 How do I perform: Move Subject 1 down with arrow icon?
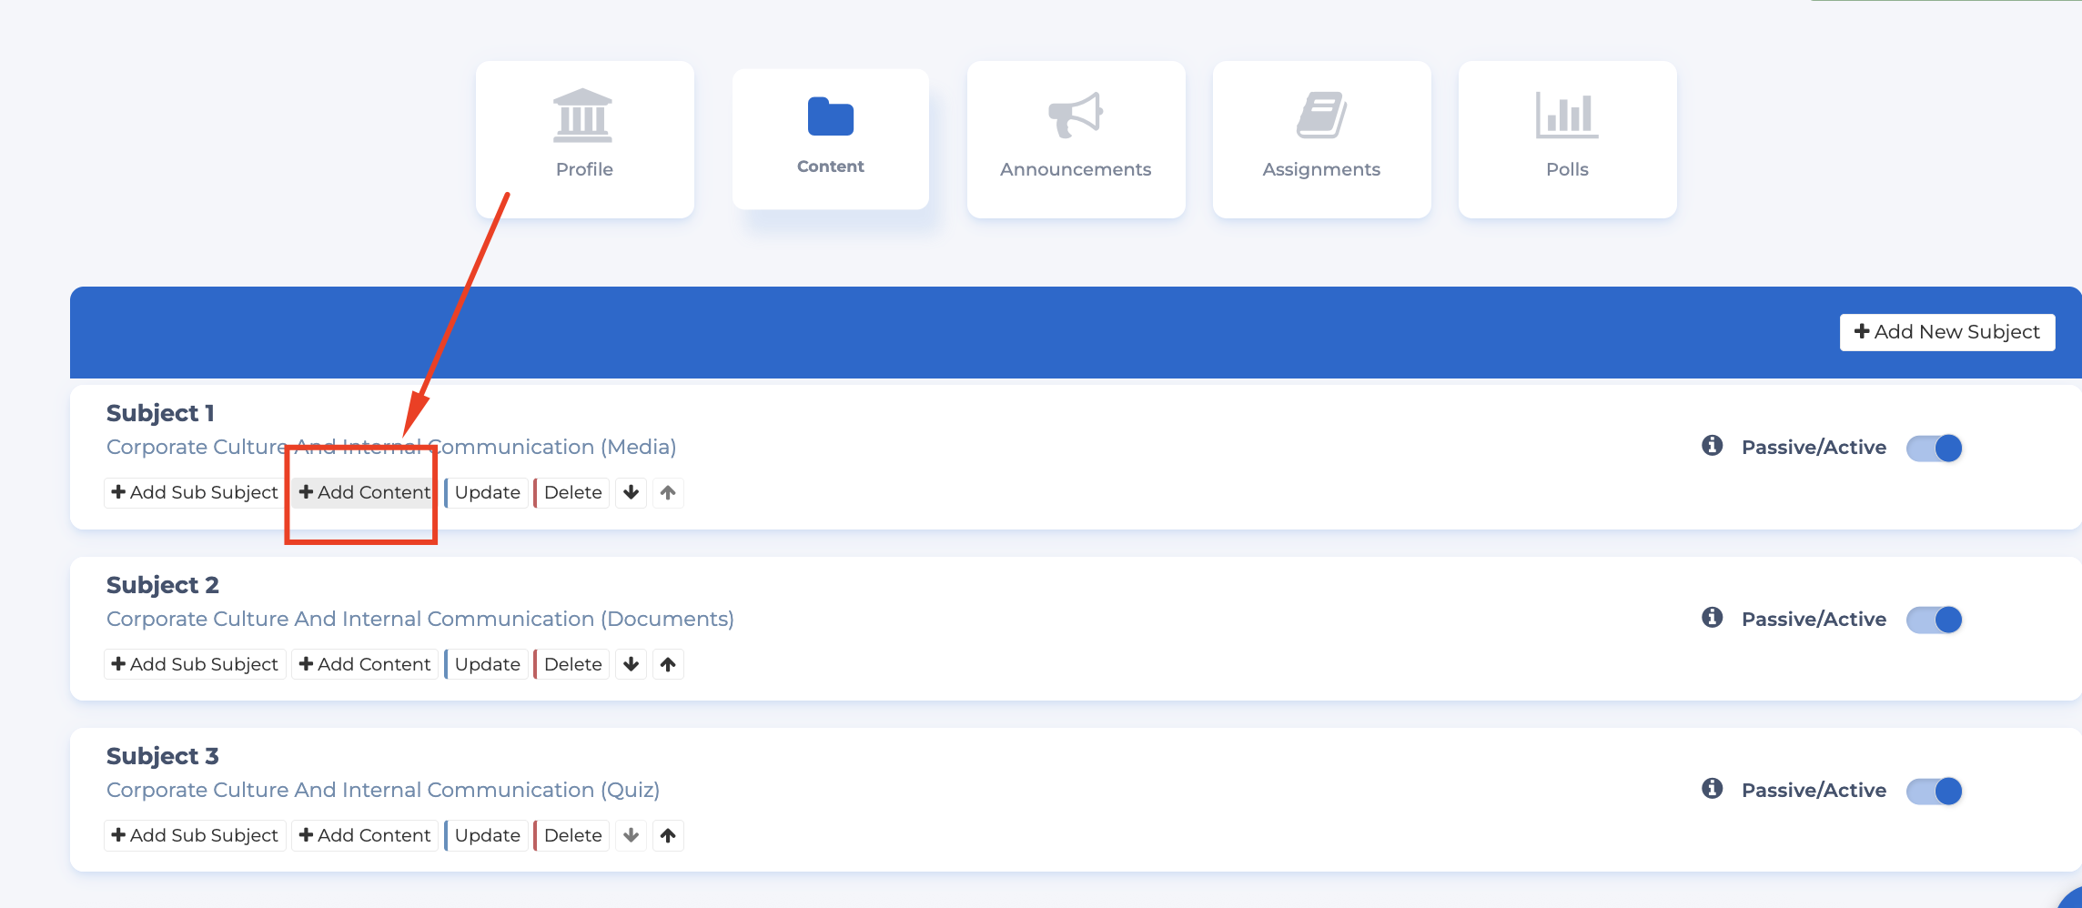point(631,492)
